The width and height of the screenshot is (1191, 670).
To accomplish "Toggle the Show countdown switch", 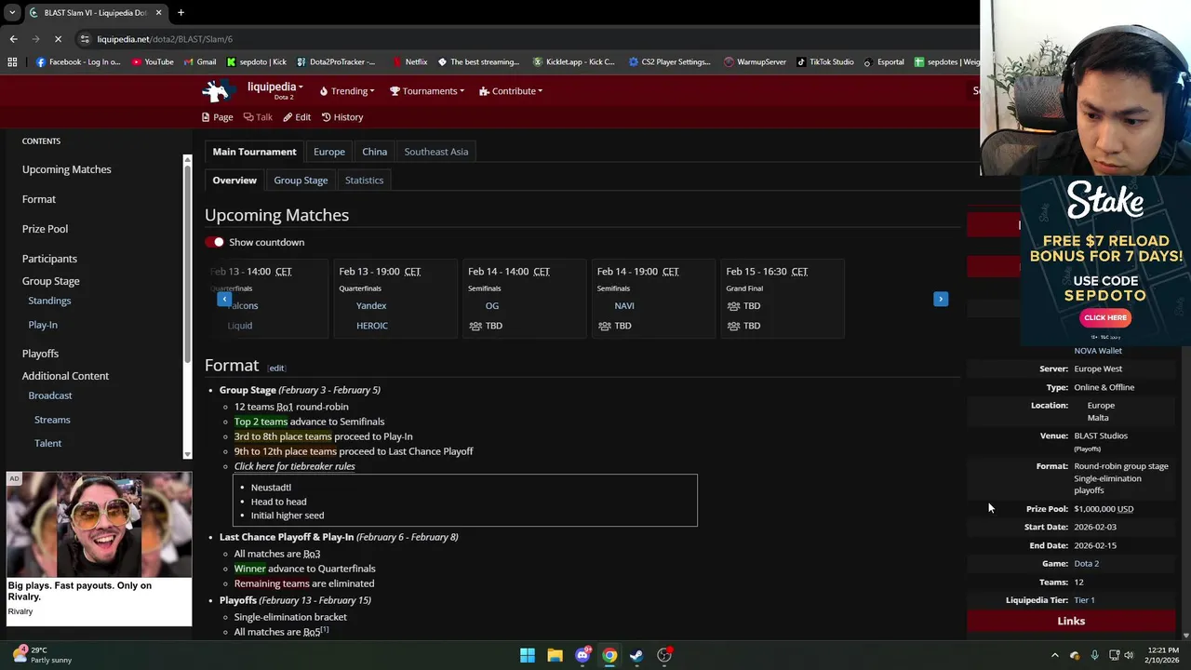I will coord(216,242).
